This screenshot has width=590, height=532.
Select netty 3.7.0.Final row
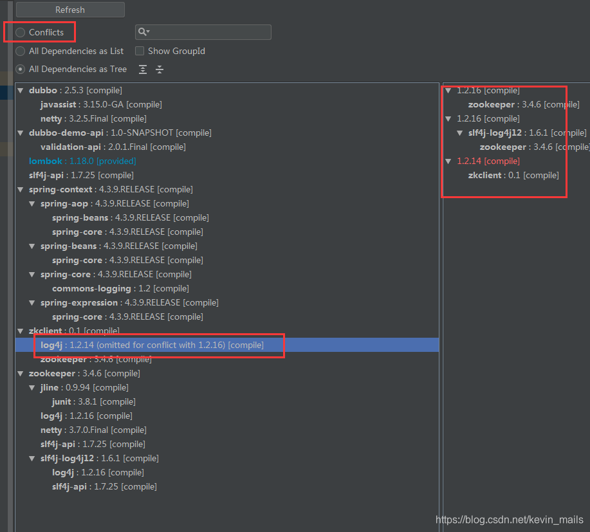point(94,430)
